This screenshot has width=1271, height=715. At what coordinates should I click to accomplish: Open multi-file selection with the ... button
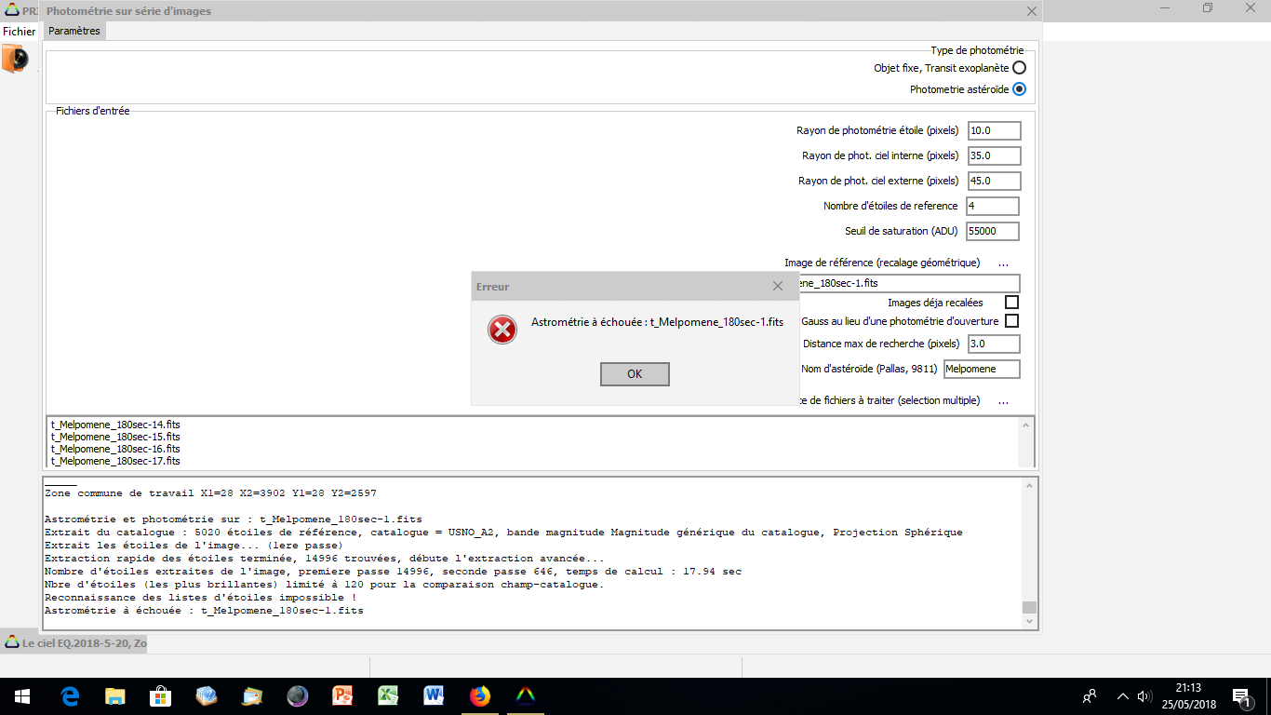tap(1003, 401)
